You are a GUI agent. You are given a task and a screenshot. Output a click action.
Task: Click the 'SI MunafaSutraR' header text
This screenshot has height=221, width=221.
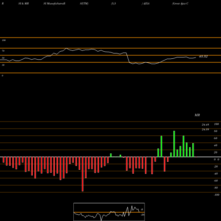(x=54, y=4)
